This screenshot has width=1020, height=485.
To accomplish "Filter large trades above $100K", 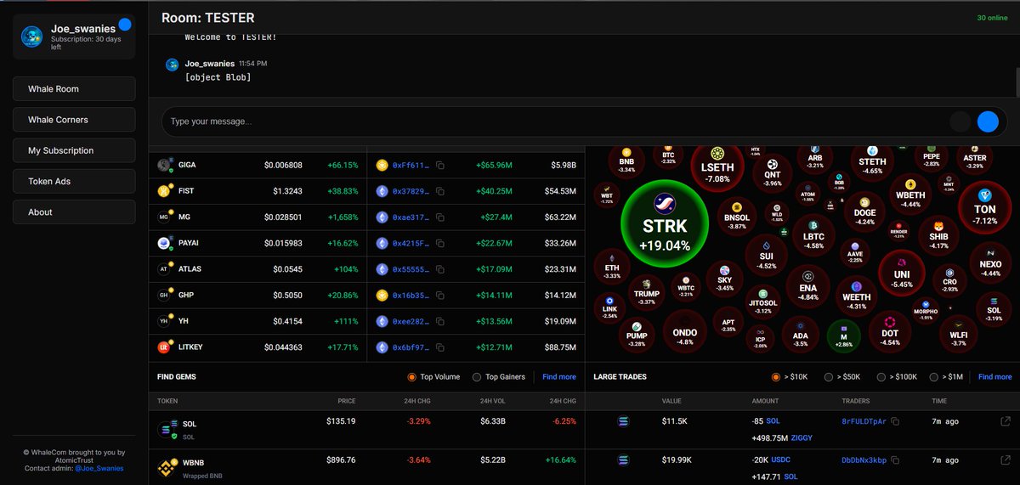I will point(881,377).
